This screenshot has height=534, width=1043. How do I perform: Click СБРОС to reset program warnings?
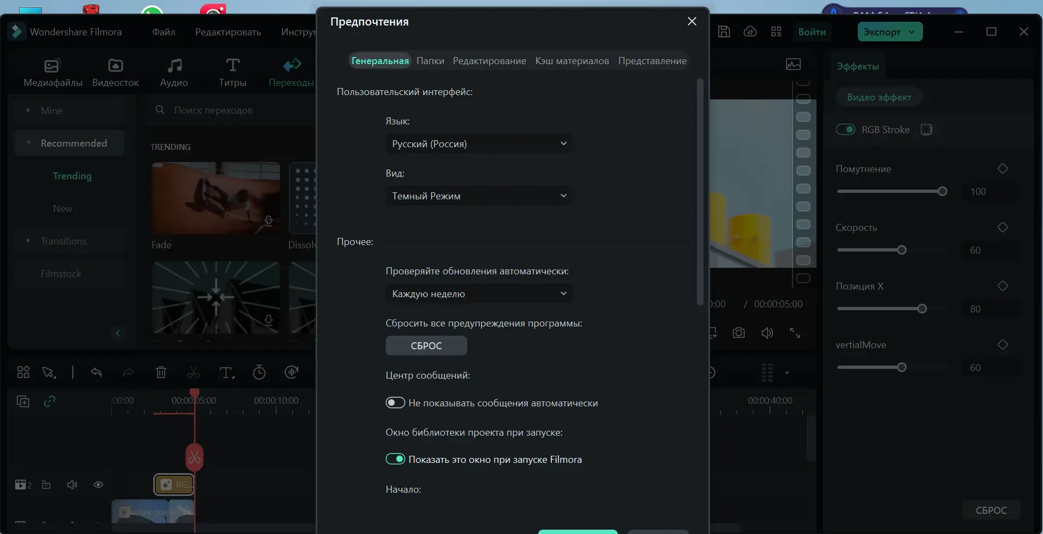[426, 345]
